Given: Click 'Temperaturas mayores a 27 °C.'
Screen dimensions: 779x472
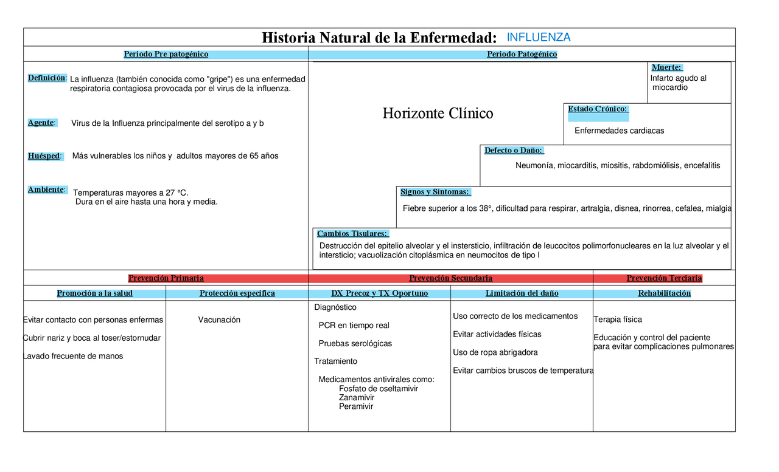Looking at the screenshot, I should [x=130, y=193].
